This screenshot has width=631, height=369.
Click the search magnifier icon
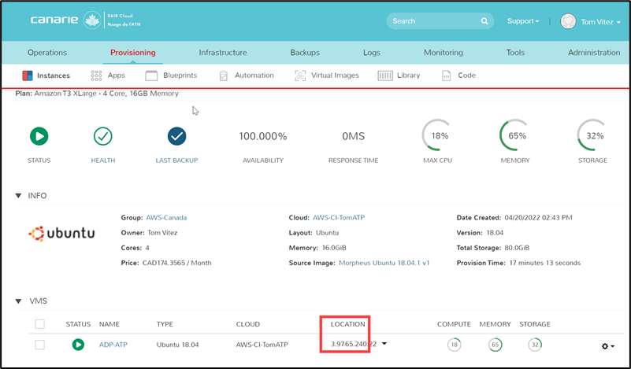(x=484, y=21)
